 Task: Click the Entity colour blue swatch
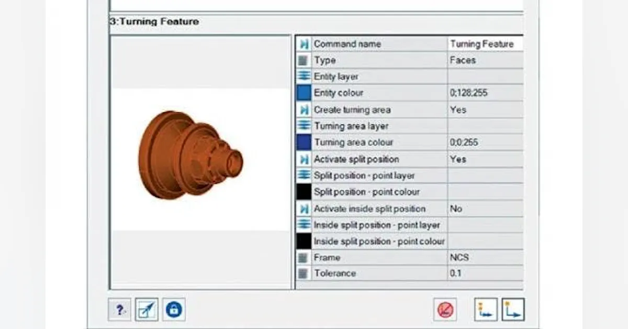(x=304, y=93)
